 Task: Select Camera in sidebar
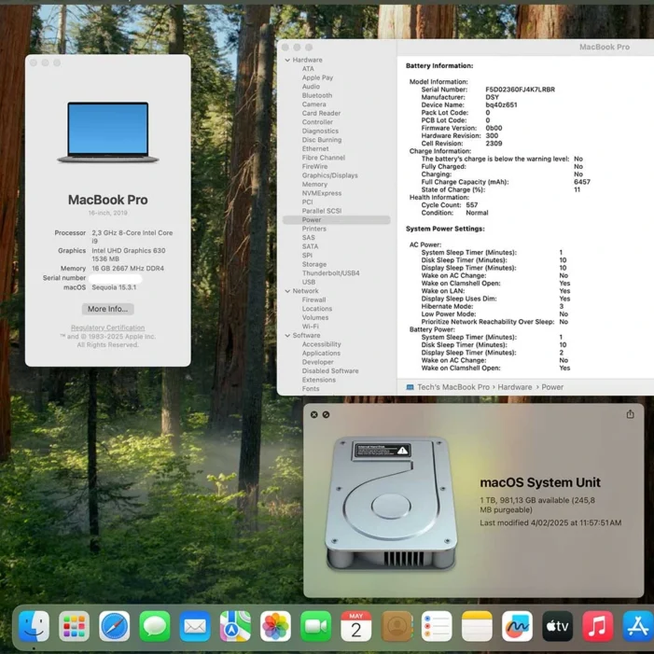coord(314,104)
